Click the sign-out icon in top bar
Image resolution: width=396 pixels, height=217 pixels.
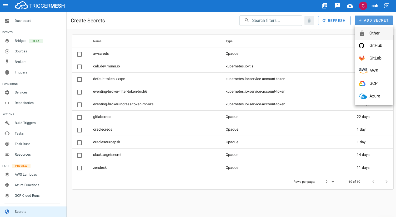(x=386, y=6)
